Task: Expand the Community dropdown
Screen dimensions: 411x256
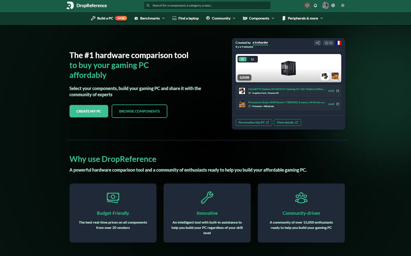Action: (221, 18)
